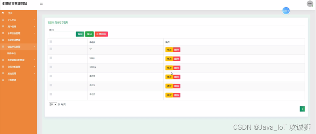This screenshot has width=316, height=134.
Task: Tick the checkbox for row 单位6
Action: point(51,94)
